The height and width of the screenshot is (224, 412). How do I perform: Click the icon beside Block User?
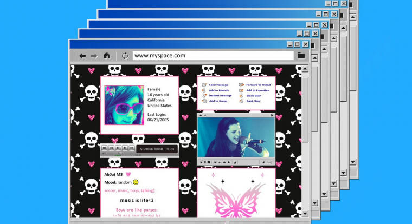point(241,95)
